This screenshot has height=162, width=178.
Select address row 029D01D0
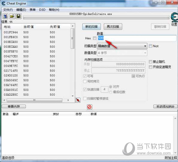(36, 75)
